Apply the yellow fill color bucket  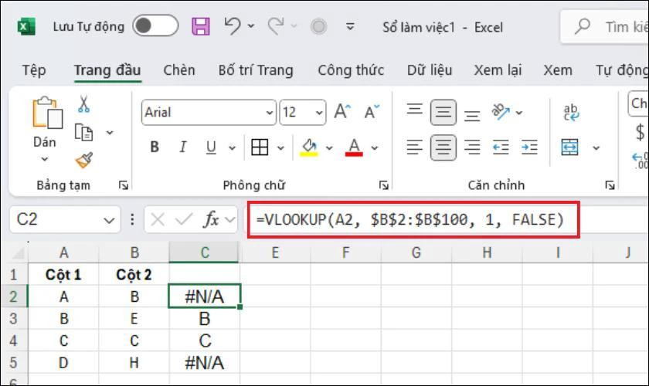point(309,147)
